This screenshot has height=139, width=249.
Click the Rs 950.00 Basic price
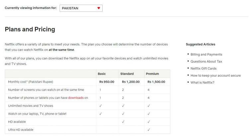point(107,82)
